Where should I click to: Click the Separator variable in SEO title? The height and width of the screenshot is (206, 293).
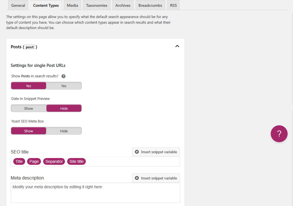tap(54, 161)
